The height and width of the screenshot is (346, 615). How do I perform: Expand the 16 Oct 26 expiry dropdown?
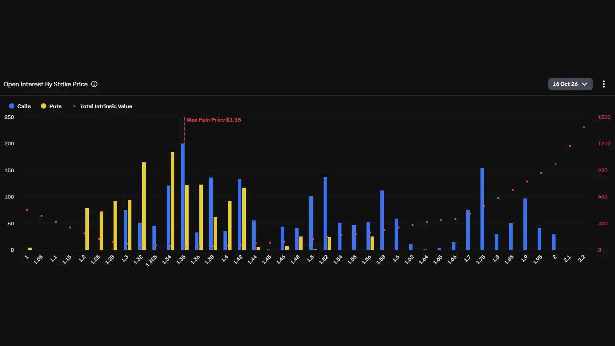click(570, 84)
